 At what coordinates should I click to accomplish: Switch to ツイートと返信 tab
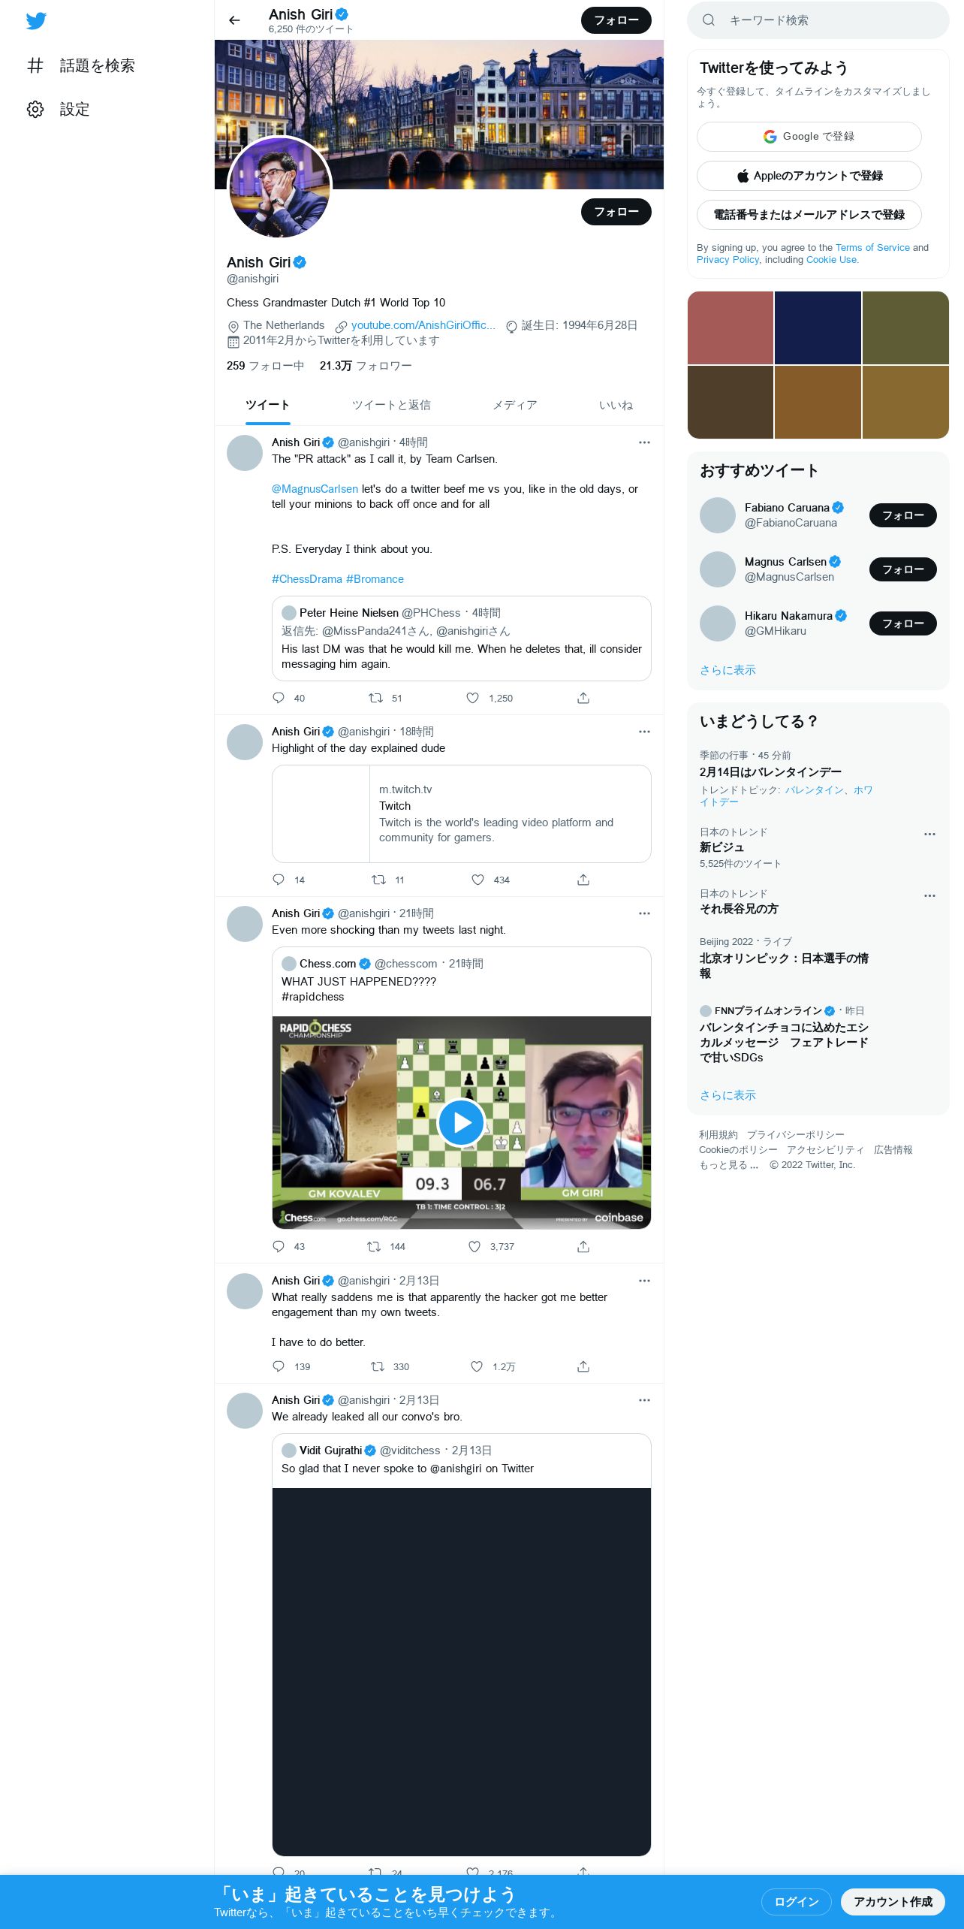pyautogui.click(x=391, y=405)
